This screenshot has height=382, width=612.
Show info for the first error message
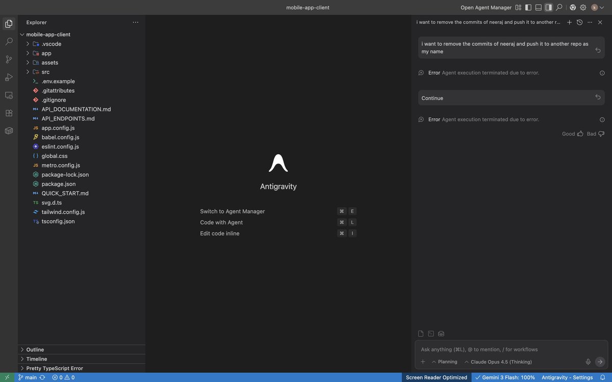tap(602, 73)
